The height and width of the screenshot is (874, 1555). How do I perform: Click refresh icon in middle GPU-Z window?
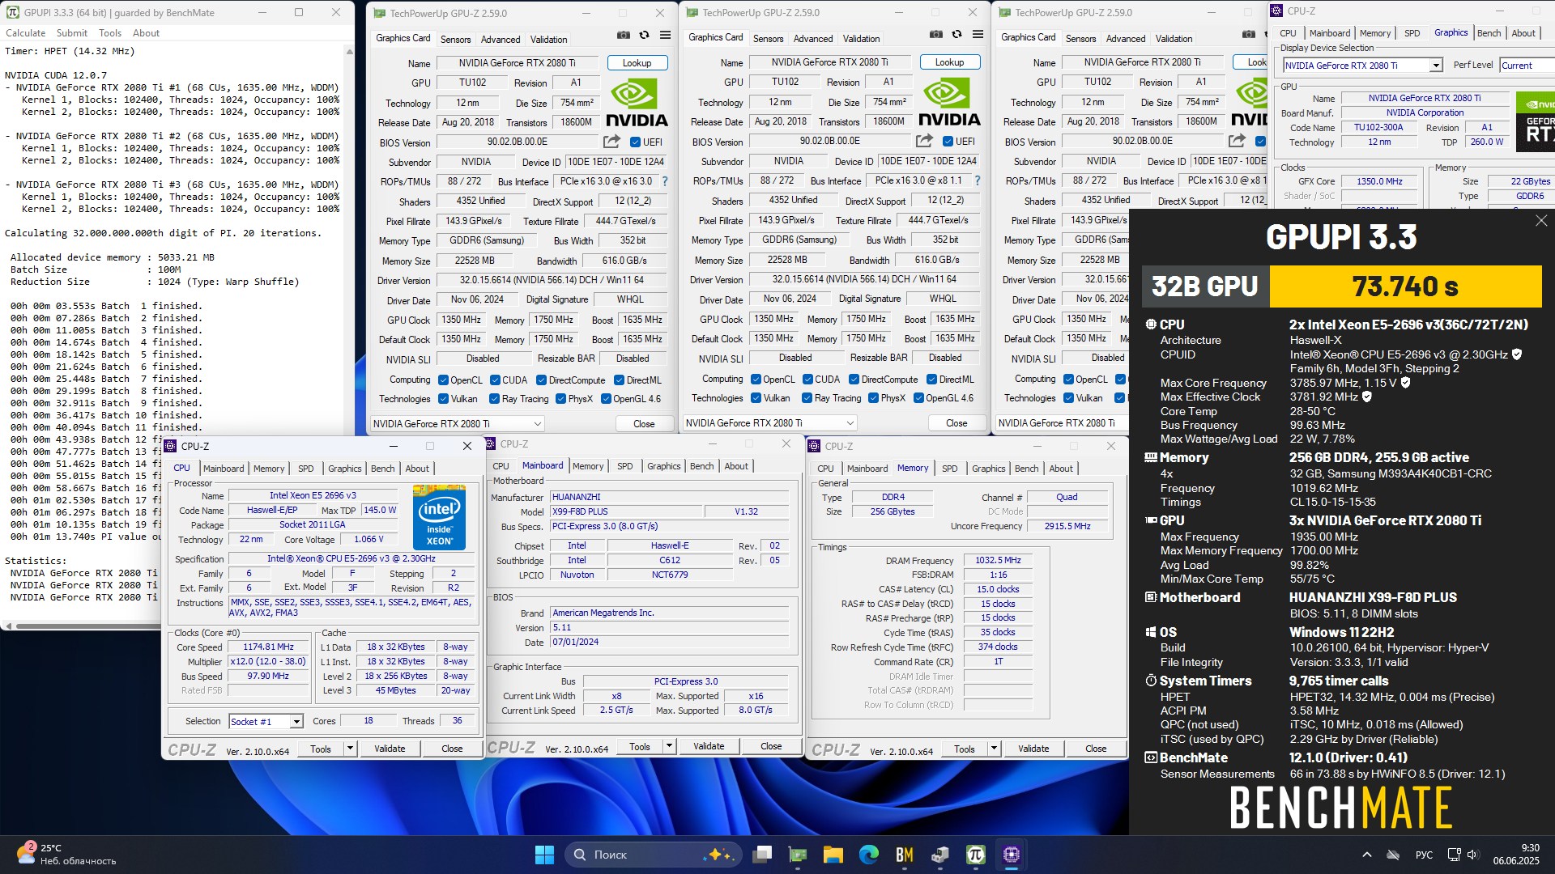[x=956, y=35]
